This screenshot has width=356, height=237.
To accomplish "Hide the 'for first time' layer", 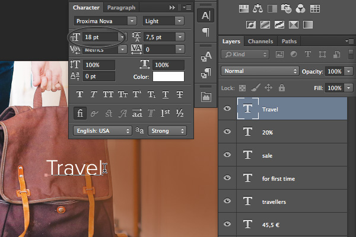I will coord(227,178).
